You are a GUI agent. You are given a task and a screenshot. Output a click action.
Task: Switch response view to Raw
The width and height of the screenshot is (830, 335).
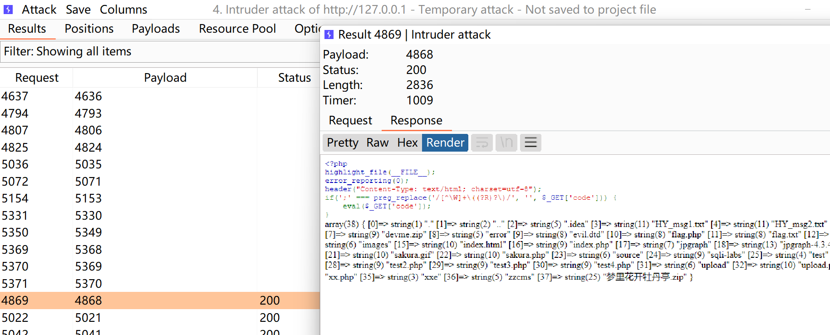tap(377, 143)
